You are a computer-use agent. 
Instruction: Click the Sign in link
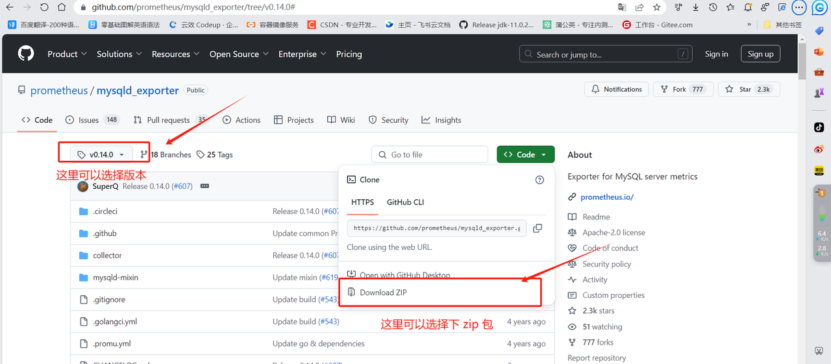tap(717, 54)
